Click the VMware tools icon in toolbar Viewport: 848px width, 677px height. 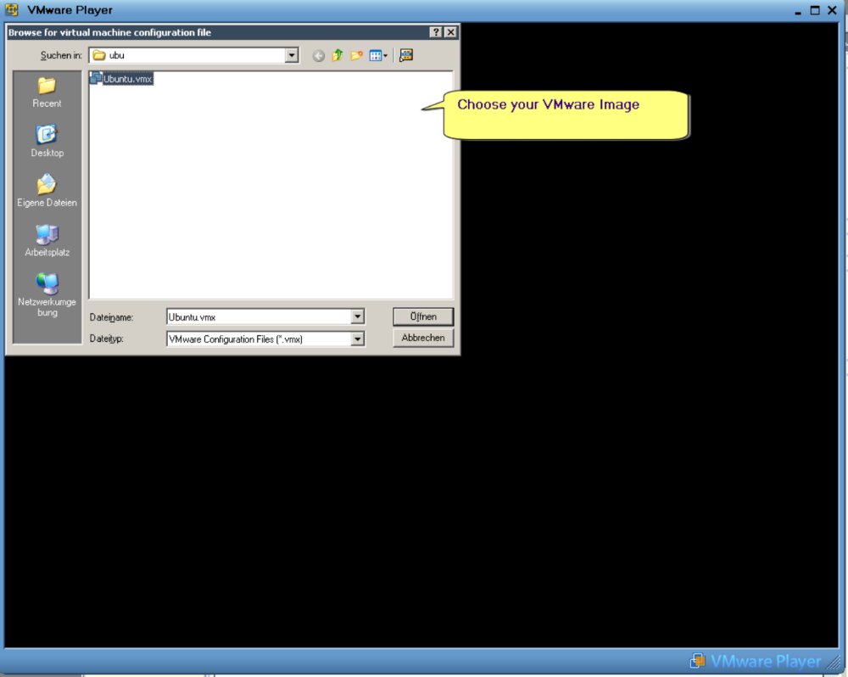tap(406, 55)
